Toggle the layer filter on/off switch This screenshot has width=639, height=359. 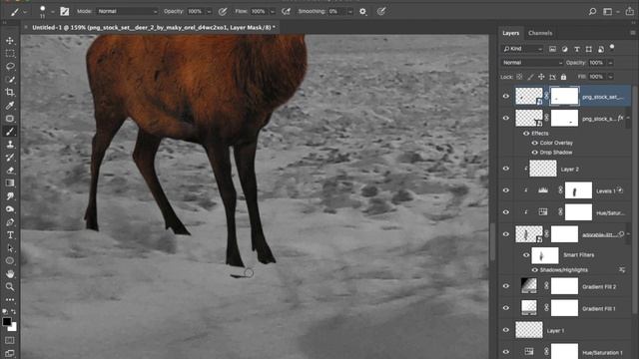612,48
